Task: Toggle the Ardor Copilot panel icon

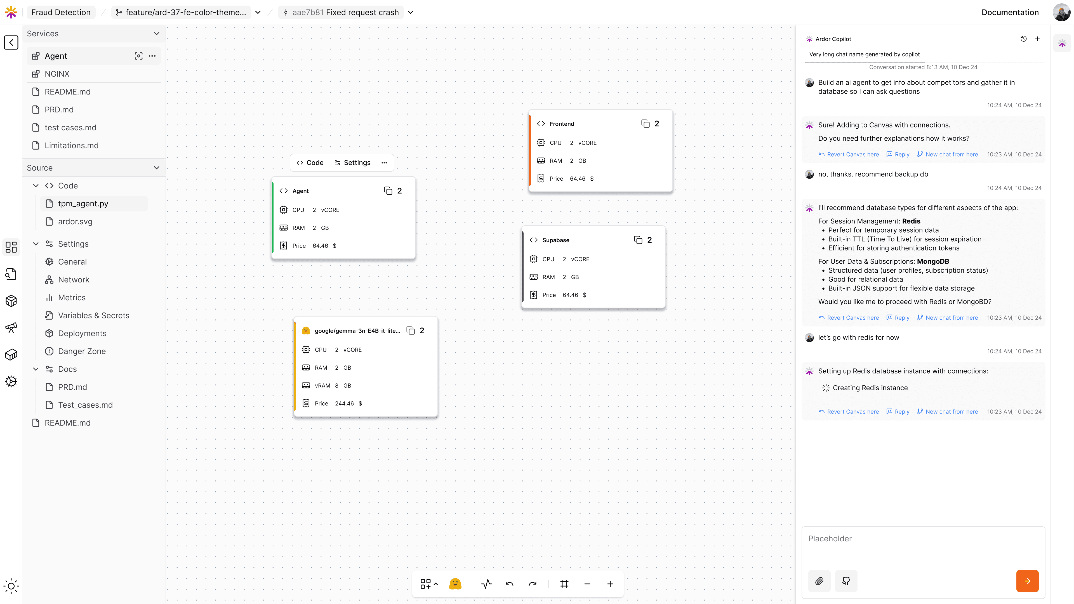Action: click(1062, 43)
